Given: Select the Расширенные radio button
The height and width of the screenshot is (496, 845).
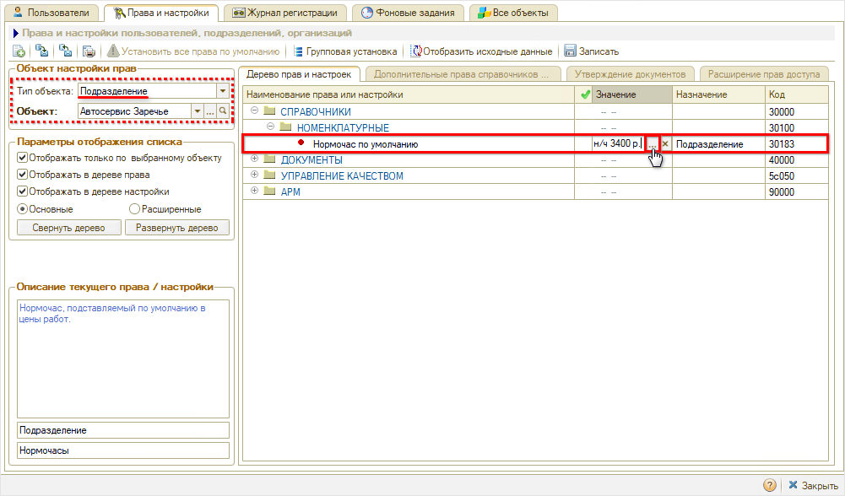Looking at the screenshot, I should [134, 208].
